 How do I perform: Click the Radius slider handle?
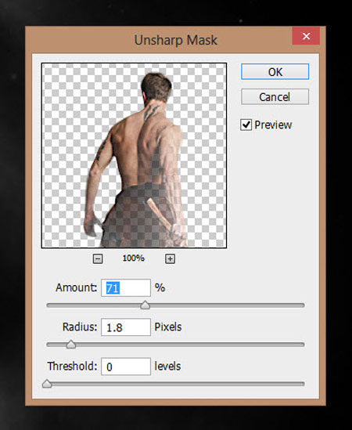71,344
